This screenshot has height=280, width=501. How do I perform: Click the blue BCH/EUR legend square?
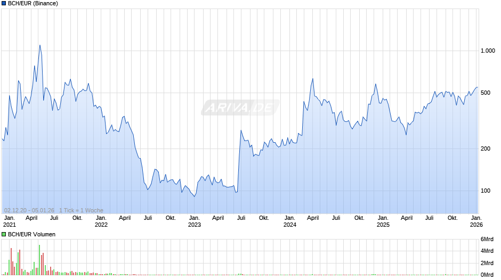(4, 4)
